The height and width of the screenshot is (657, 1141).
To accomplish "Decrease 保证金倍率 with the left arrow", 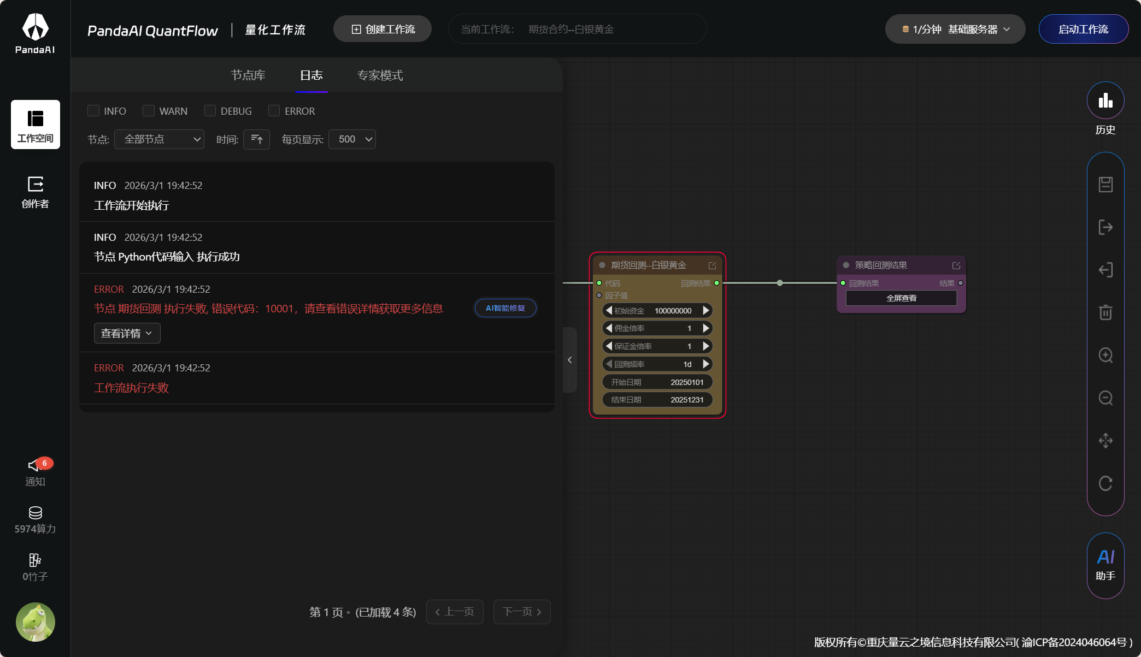I will [x=608, y=346].
